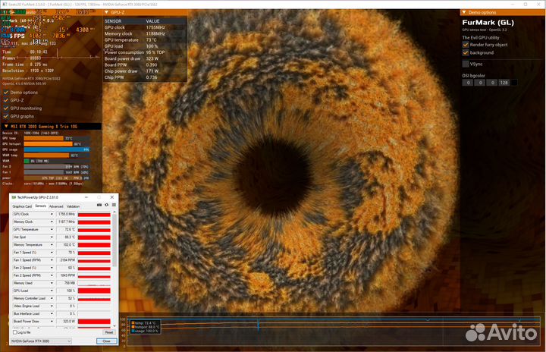Click the Chip power draw overlay row
The height and width of the screenshot is (352, 546).
132,71
